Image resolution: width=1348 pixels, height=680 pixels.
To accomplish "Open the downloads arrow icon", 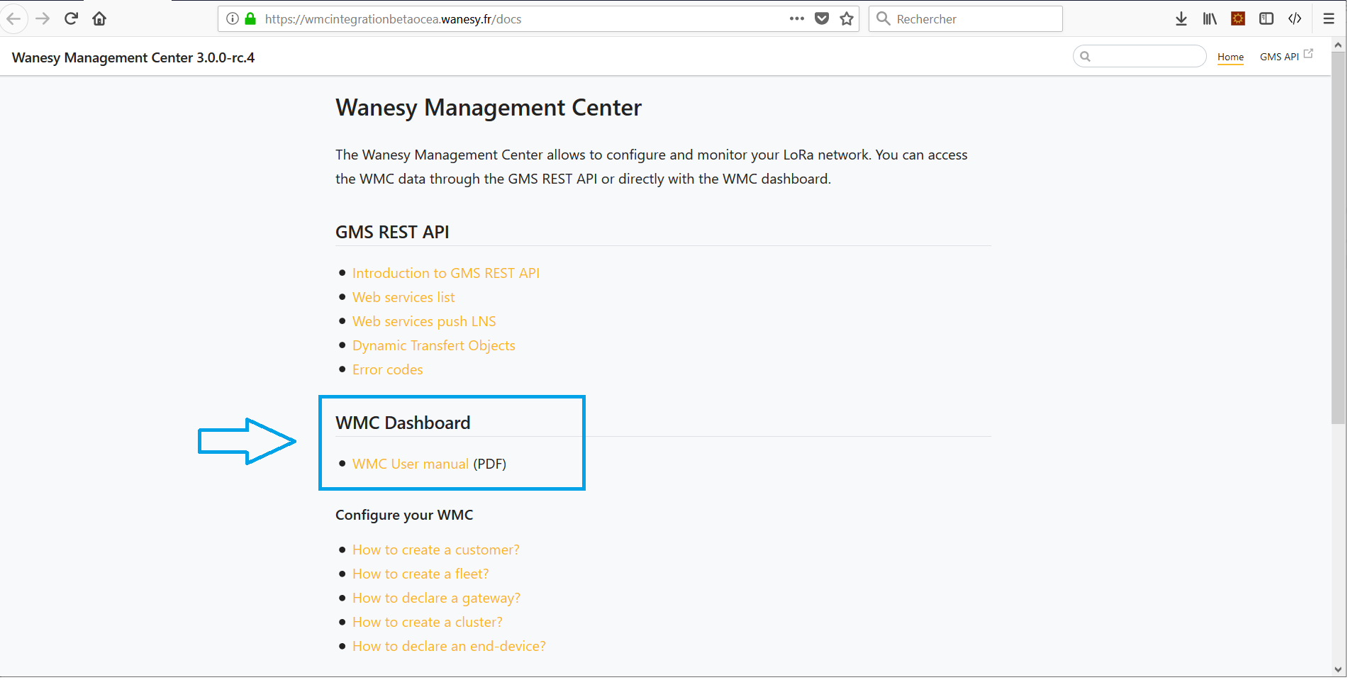I will click(1181, 18).
